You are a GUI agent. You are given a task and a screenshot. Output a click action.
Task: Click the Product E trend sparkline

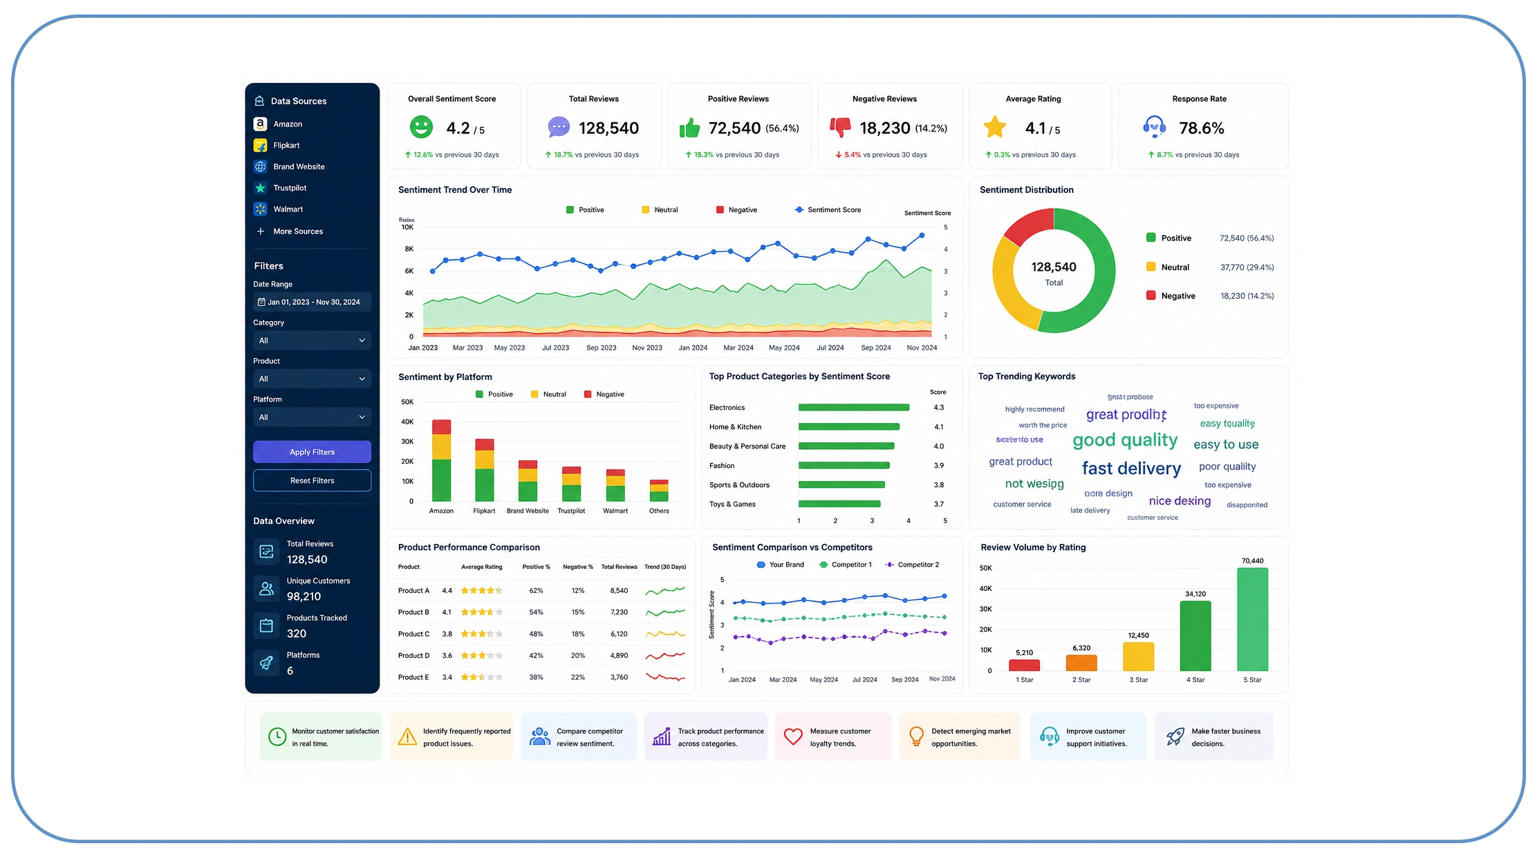tap(665, 677)
